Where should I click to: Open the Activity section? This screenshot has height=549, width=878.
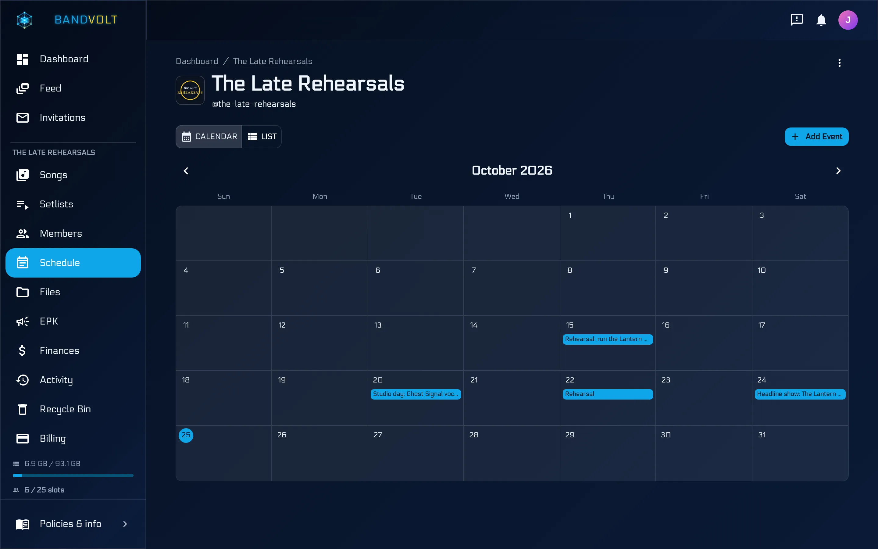pos(73,380)
